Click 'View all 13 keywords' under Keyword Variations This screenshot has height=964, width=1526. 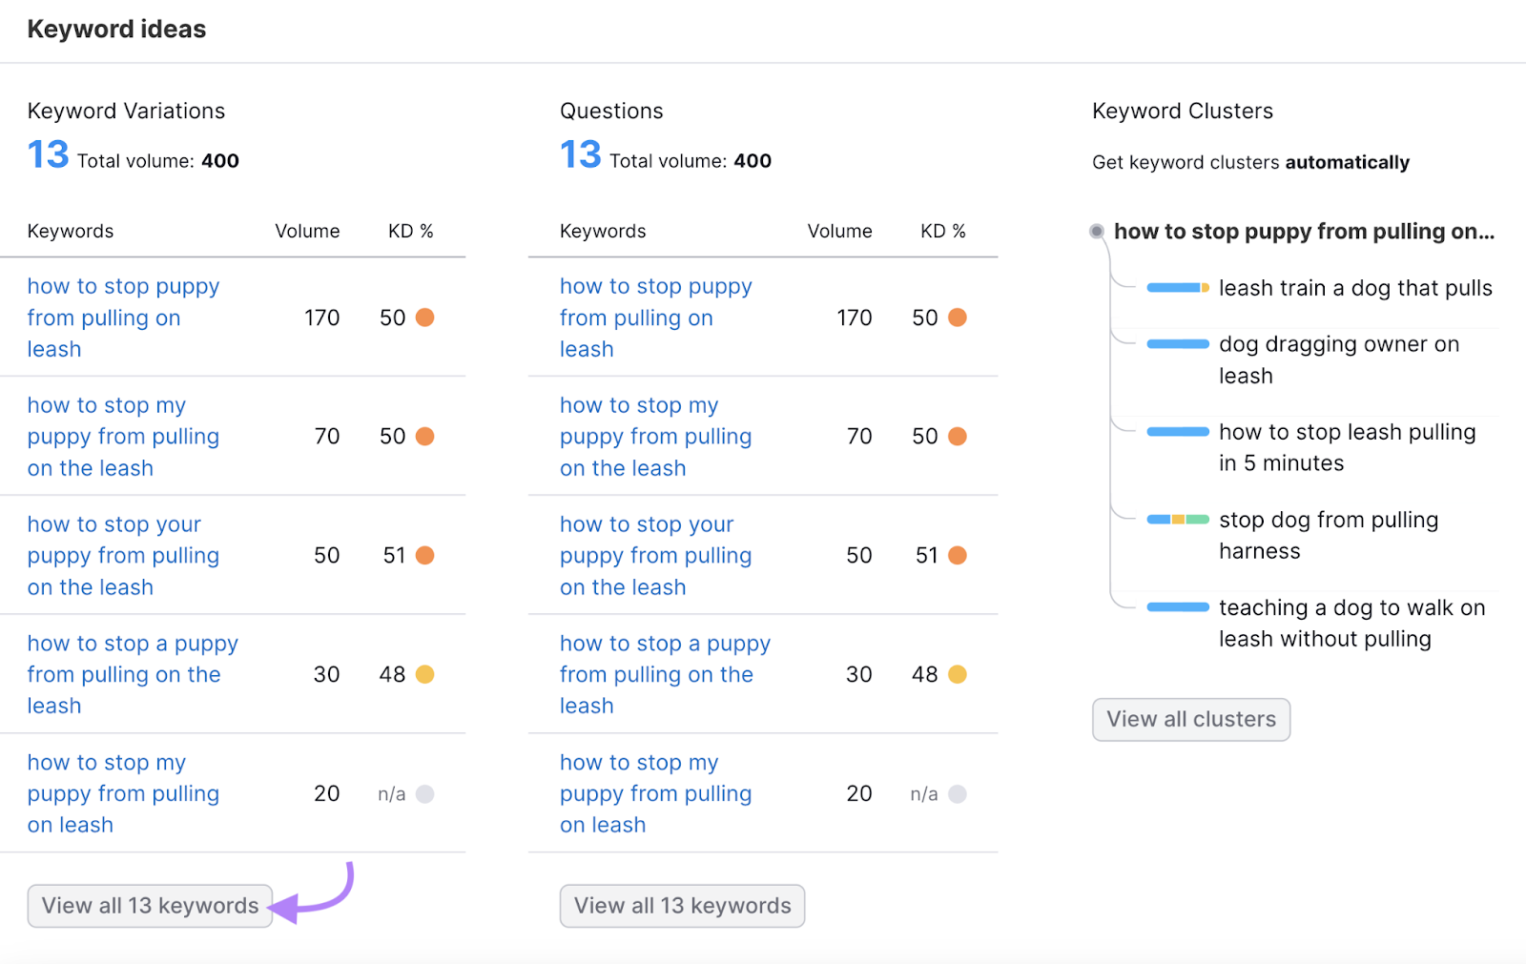click(x=150, y=906)
